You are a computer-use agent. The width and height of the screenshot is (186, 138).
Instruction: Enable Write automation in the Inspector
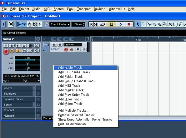point(24,45)
